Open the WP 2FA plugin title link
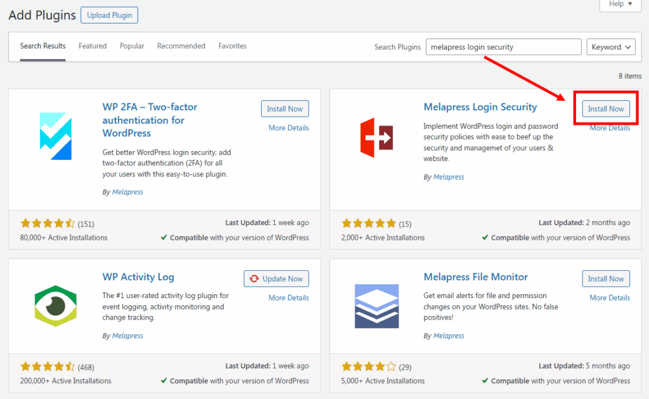The width and height of the screenshot is (649, 399). coord(150,120)
